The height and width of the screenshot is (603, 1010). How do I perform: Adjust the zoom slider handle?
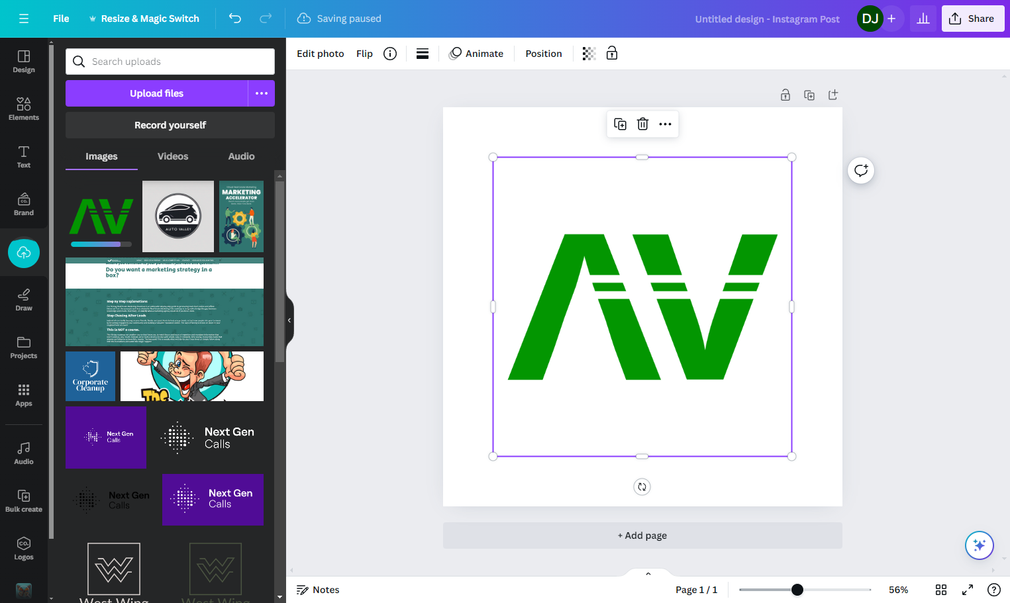pyautogui.click(x=797, y=590)
